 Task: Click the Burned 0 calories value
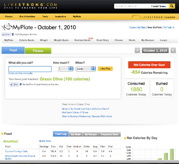click(x=162, y=89)
